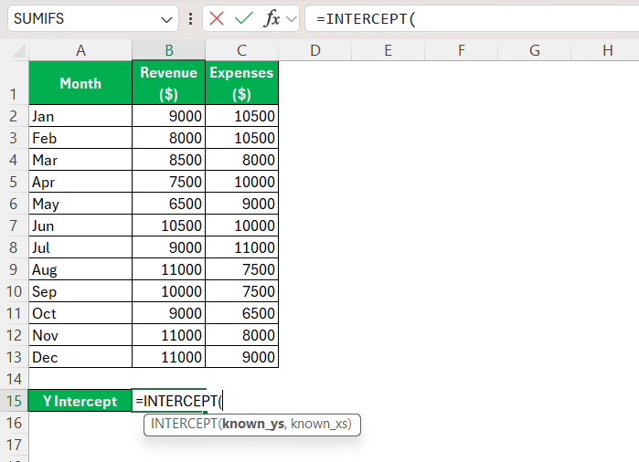Click known_xs in the function tooltip
This screenshot has width=639, height=462.
[x=319, y=425]
